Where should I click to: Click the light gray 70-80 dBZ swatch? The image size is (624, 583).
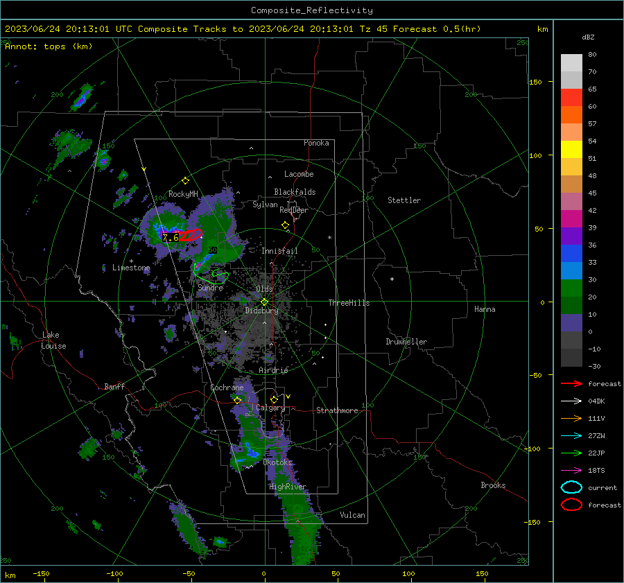[571, 62]
